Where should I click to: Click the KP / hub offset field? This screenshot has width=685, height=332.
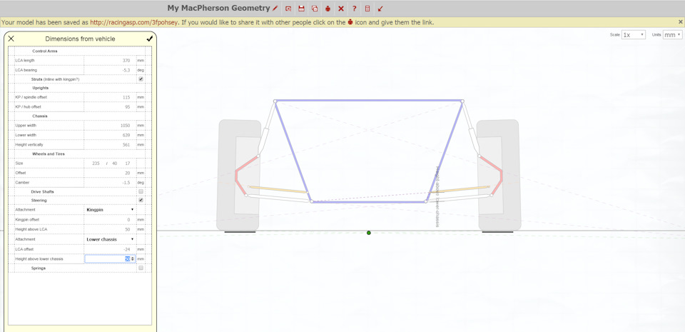tap(110, 106)
